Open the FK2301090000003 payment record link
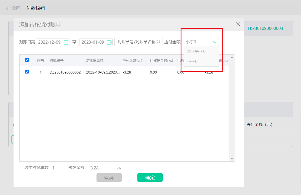301x195 pixels. pos(265,28)
